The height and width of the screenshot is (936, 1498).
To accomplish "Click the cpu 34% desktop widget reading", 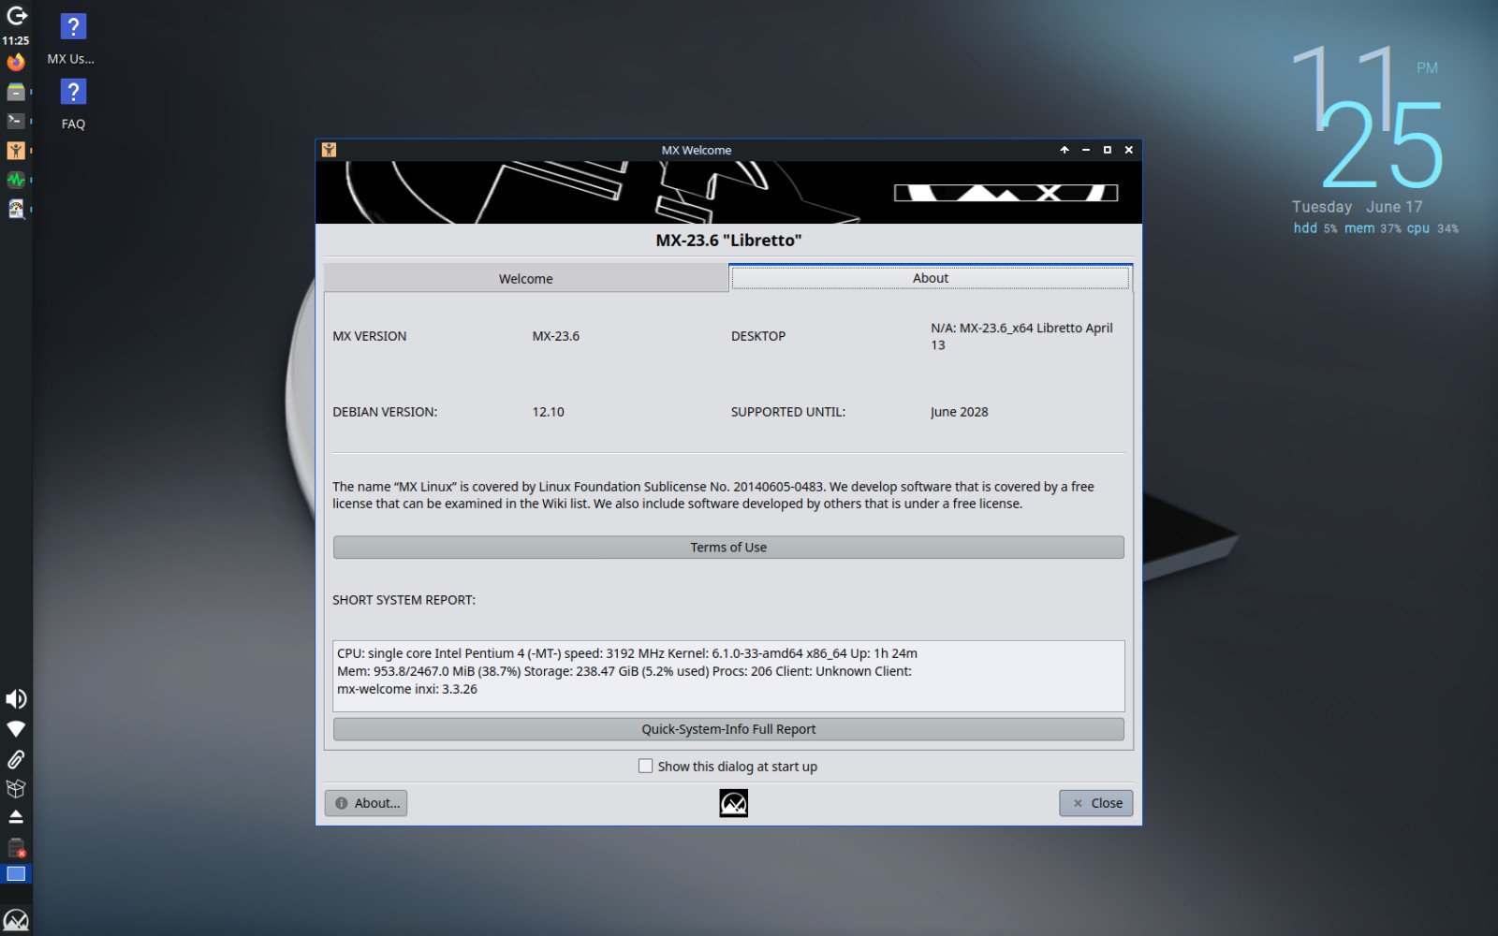I will coord(1432,228).
